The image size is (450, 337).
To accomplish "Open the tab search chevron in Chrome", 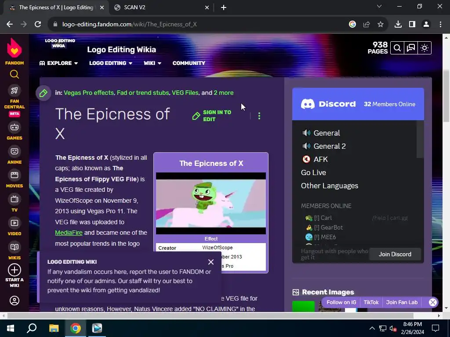I will click(x=379, y=6).
